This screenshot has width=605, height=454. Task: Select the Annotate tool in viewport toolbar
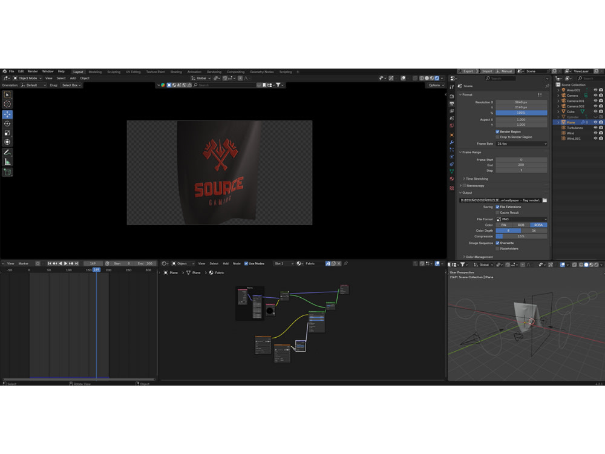7,153
